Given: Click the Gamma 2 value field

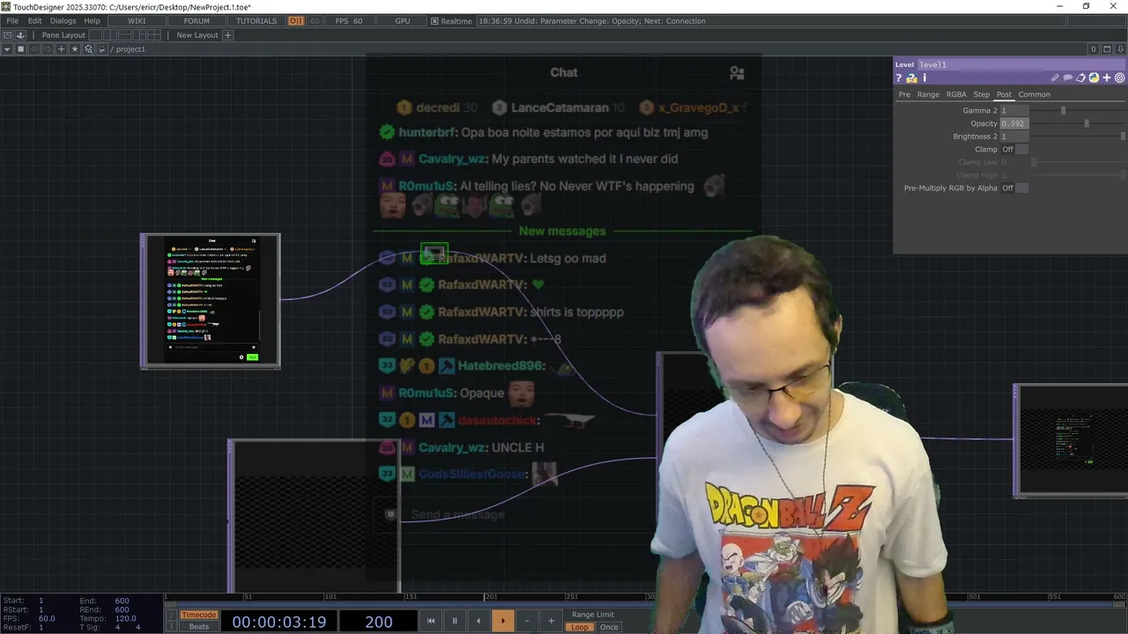Looking at the screenshot, I should click(x=1014, y=111).
